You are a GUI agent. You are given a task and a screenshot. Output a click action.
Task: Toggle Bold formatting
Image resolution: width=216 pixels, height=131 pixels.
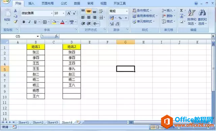pos(24,22)
